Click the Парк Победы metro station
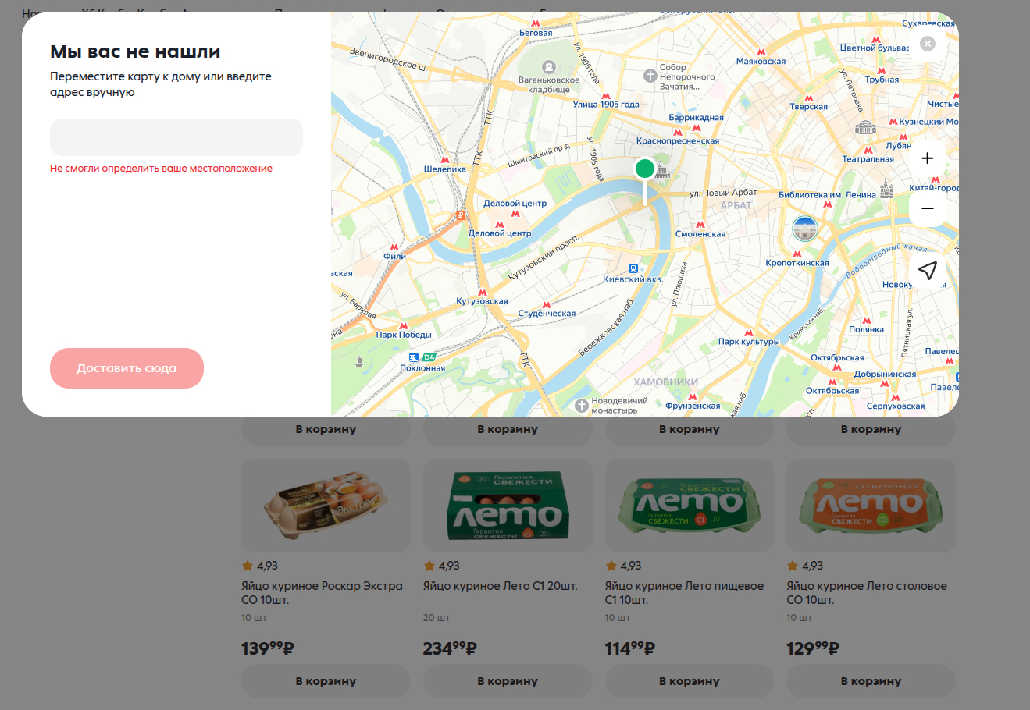1030x710 pixels. tap(404, 334)
